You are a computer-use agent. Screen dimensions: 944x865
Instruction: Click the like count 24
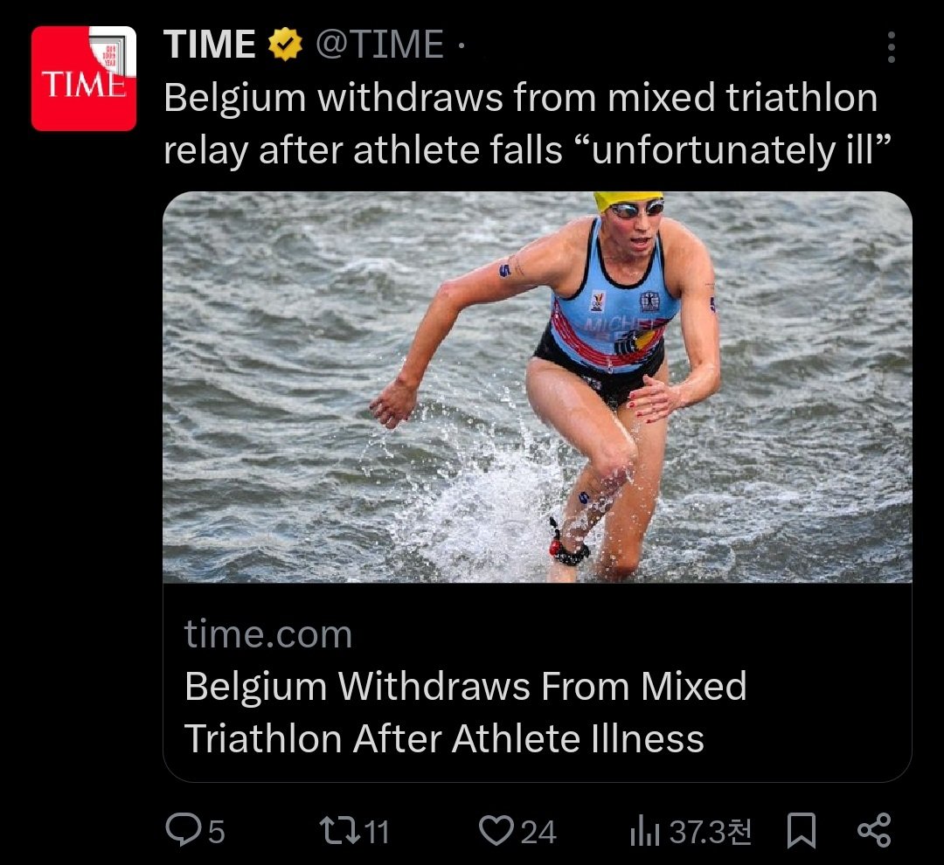(x=538, y=831)
